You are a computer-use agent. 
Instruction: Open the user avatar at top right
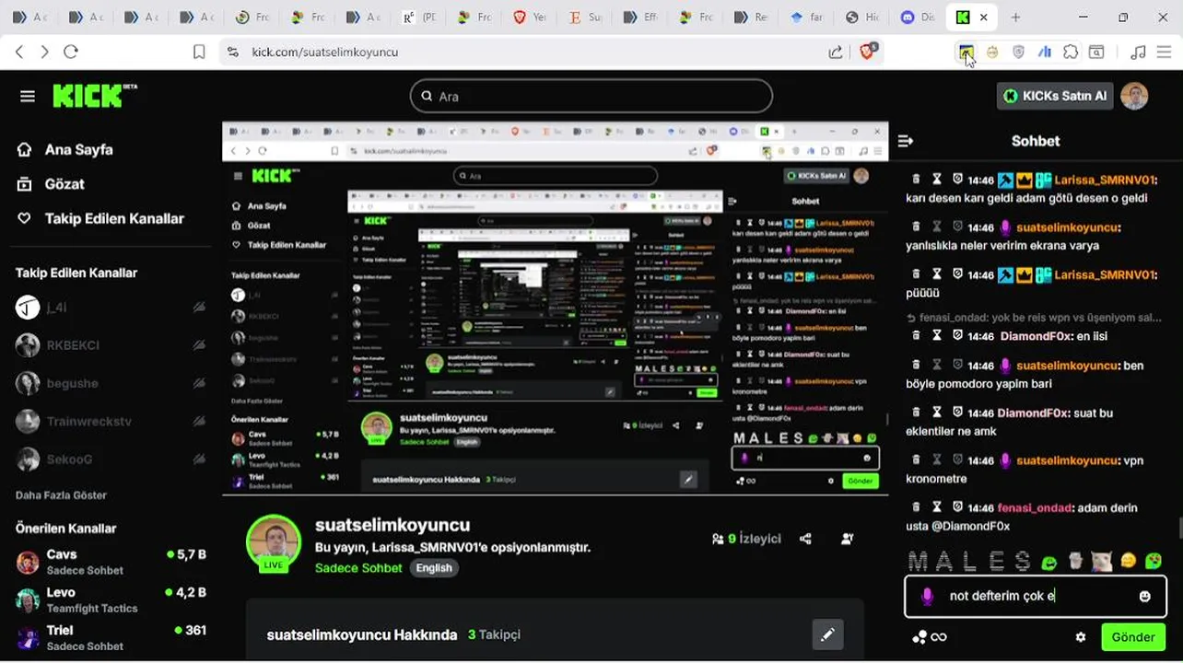pyautogui.click(x=1134, y=96)
